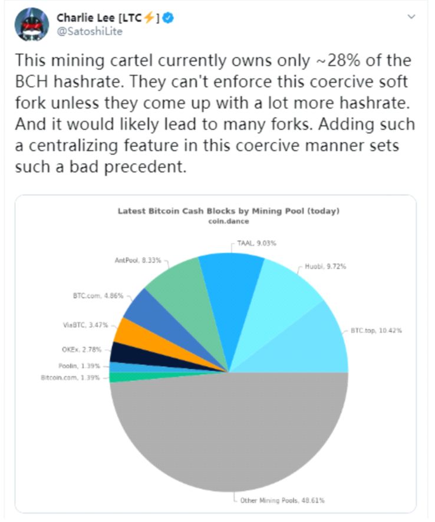
Task: Click the blue verified badge
Action: (169, 18)
